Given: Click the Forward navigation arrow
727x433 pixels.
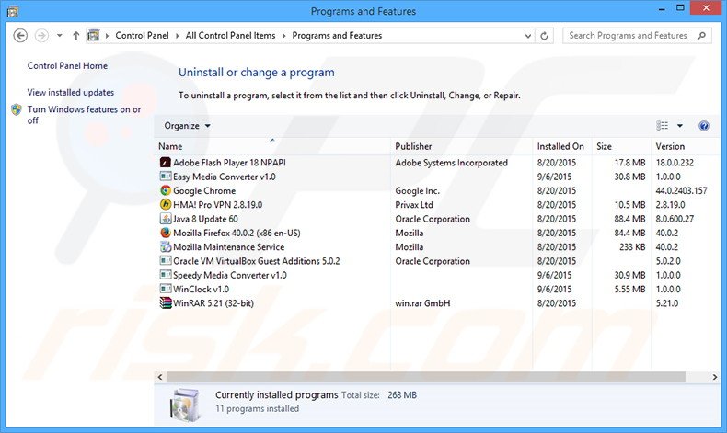Looking at the screenshot, I should [x=41, y=36].
